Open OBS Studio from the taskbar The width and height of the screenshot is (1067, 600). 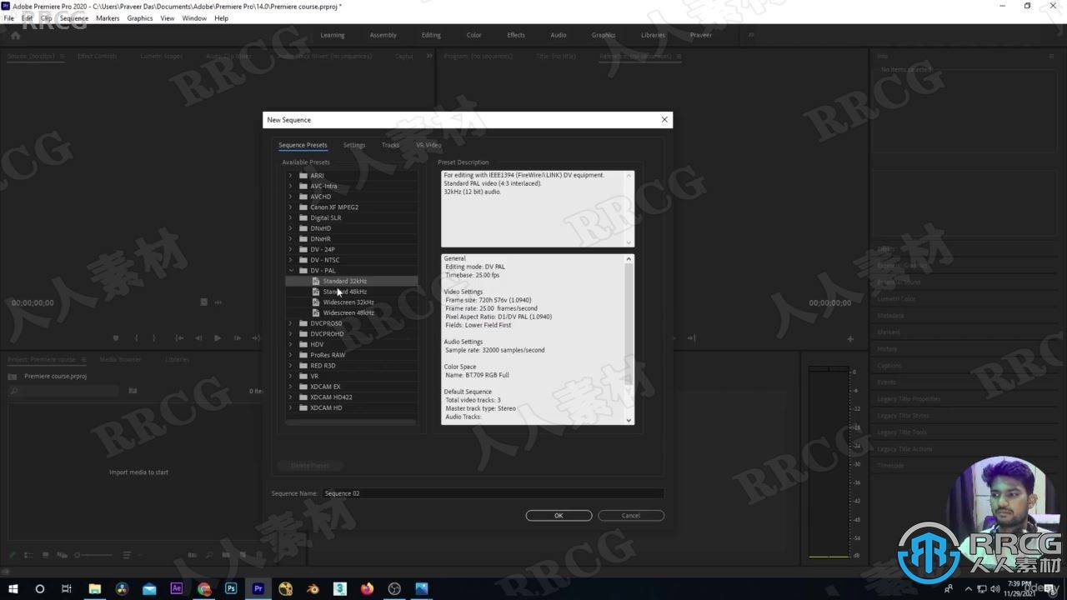click(x=394, y=588)
